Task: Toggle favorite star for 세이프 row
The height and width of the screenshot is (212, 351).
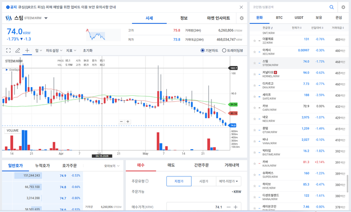Action: coord(254,97)
